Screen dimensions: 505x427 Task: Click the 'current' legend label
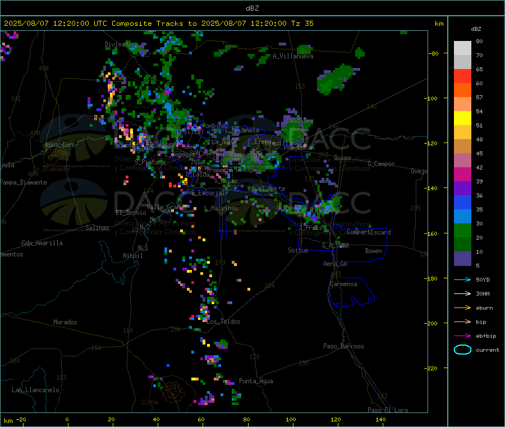click(488, 350)
